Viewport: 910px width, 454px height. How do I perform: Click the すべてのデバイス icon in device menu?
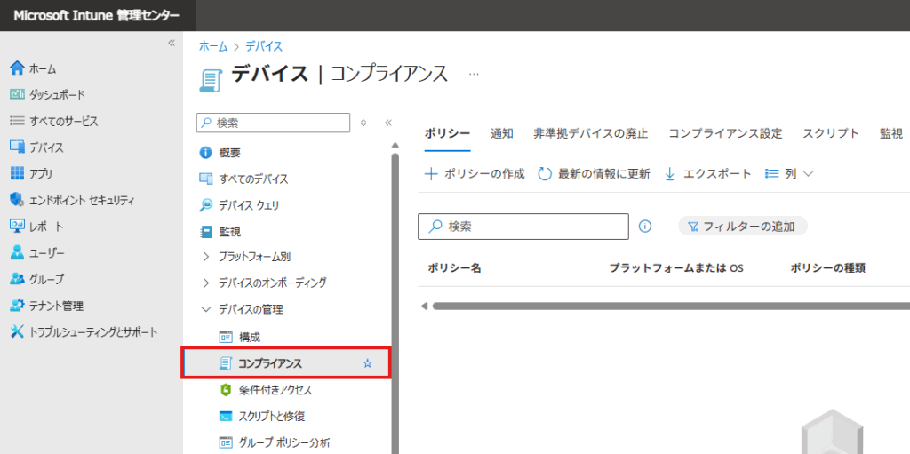click(x=205, y=179)
